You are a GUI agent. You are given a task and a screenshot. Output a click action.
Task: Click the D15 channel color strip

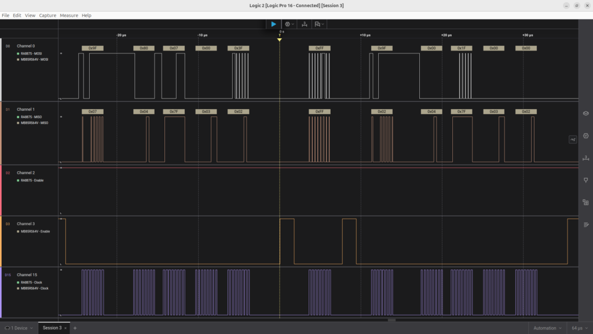[1, 292]
